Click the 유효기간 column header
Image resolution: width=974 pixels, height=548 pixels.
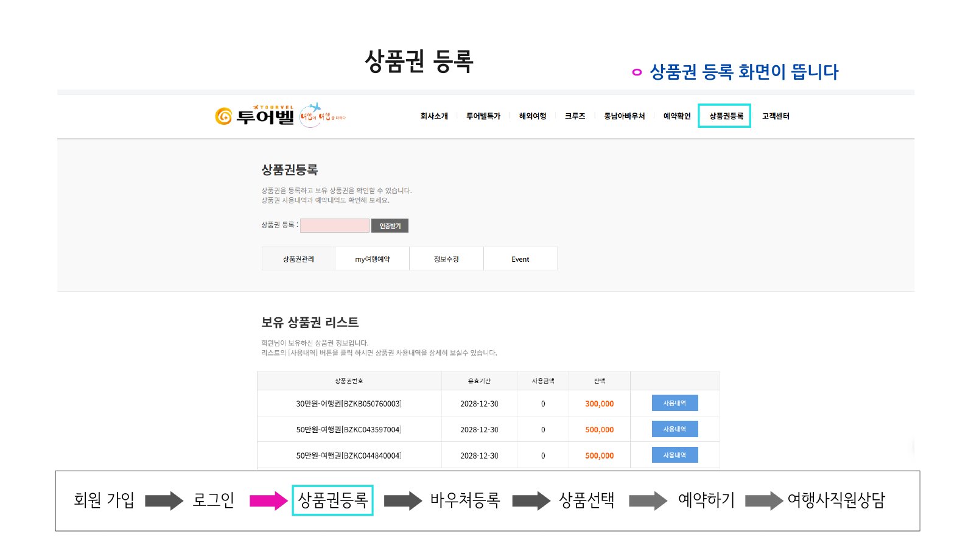[x=479, y=381]
